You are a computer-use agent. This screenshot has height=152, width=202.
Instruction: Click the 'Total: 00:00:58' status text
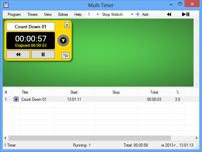coord(136,145)
